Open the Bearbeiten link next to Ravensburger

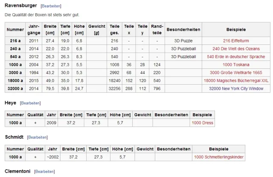coord(51,6)
